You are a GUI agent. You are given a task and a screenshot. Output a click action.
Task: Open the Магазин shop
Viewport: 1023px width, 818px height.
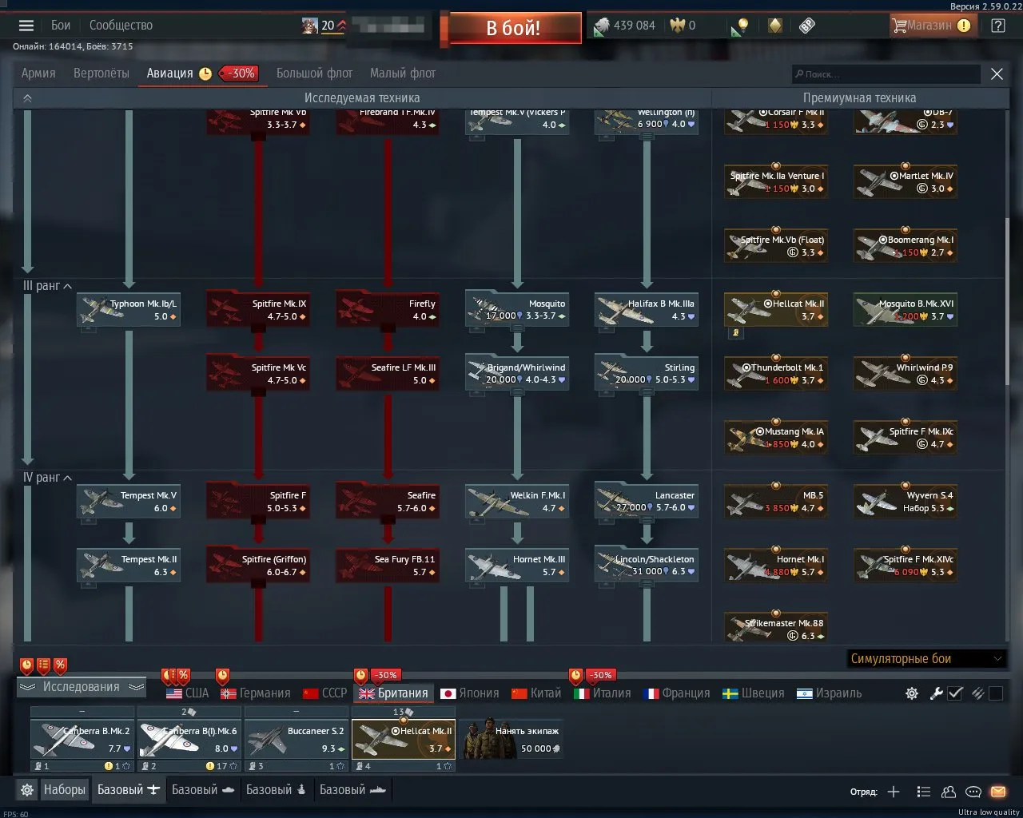[x=931, y=26]
